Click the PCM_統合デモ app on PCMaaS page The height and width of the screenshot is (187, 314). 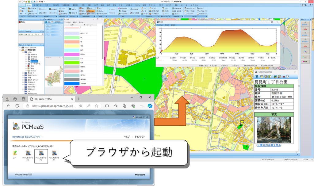41,156
